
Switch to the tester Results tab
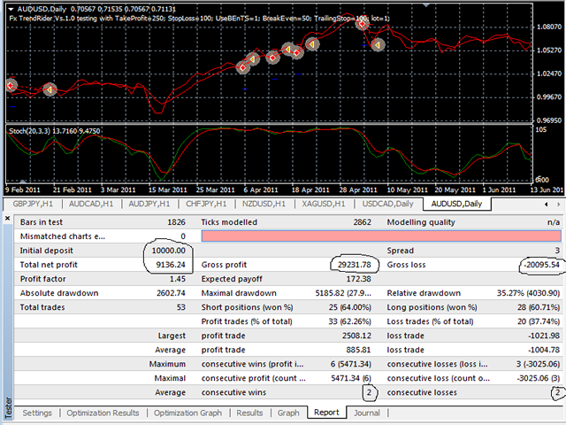click(249, 413)
